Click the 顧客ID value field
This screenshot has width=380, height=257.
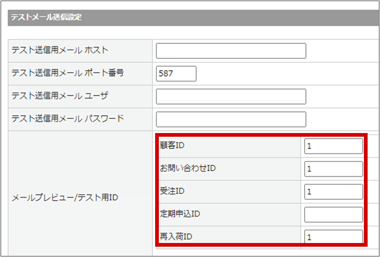[x=333, y=146]
